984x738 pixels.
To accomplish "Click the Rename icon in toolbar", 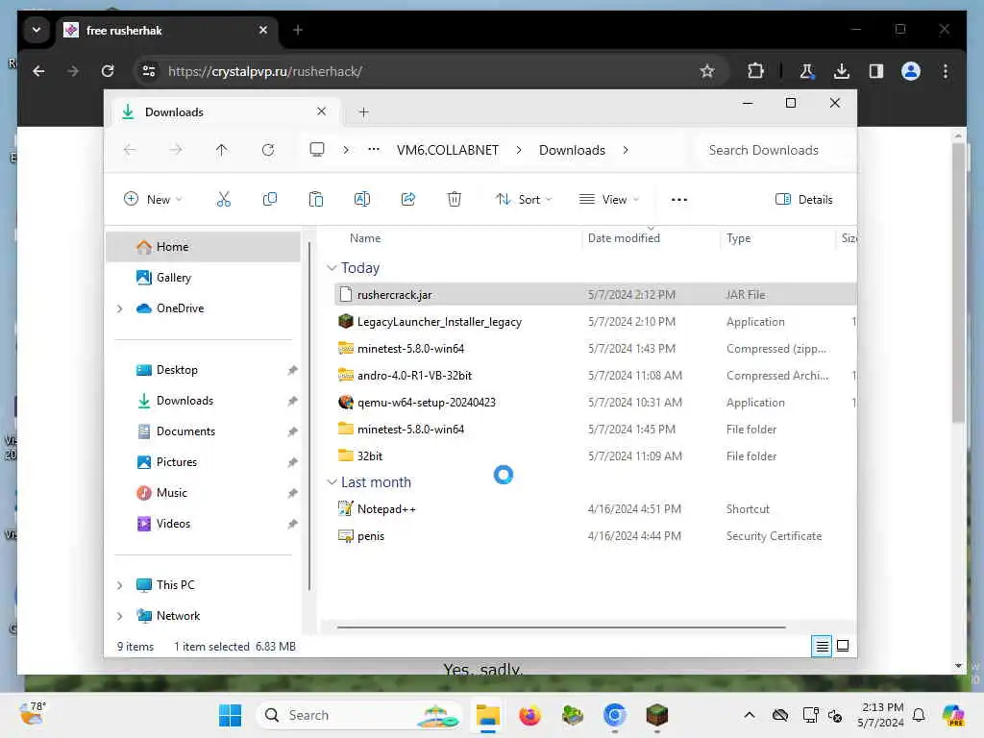I will 362,200.
